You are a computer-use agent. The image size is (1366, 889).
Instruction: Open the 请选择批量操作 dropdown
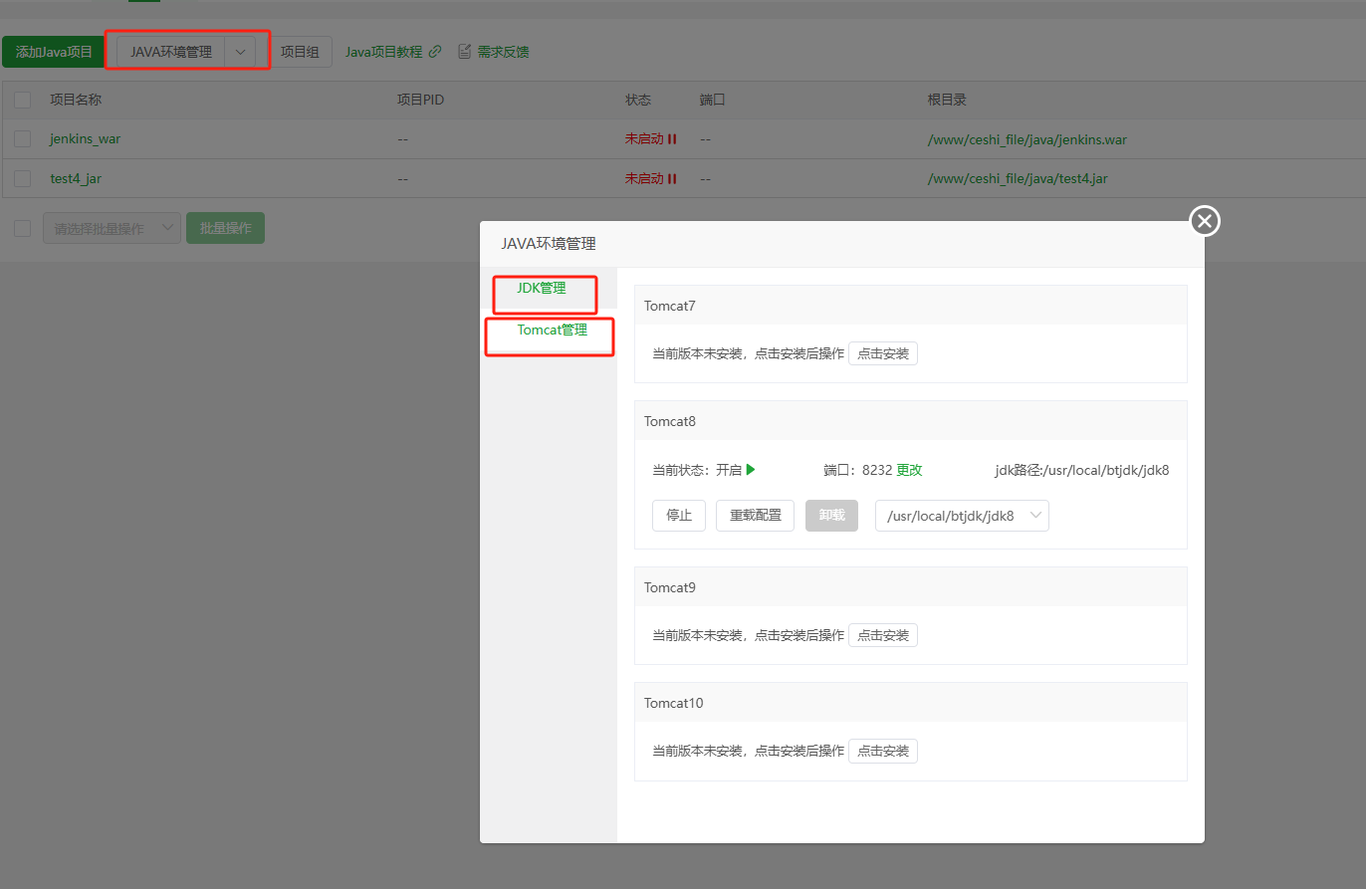coord(112,228)
